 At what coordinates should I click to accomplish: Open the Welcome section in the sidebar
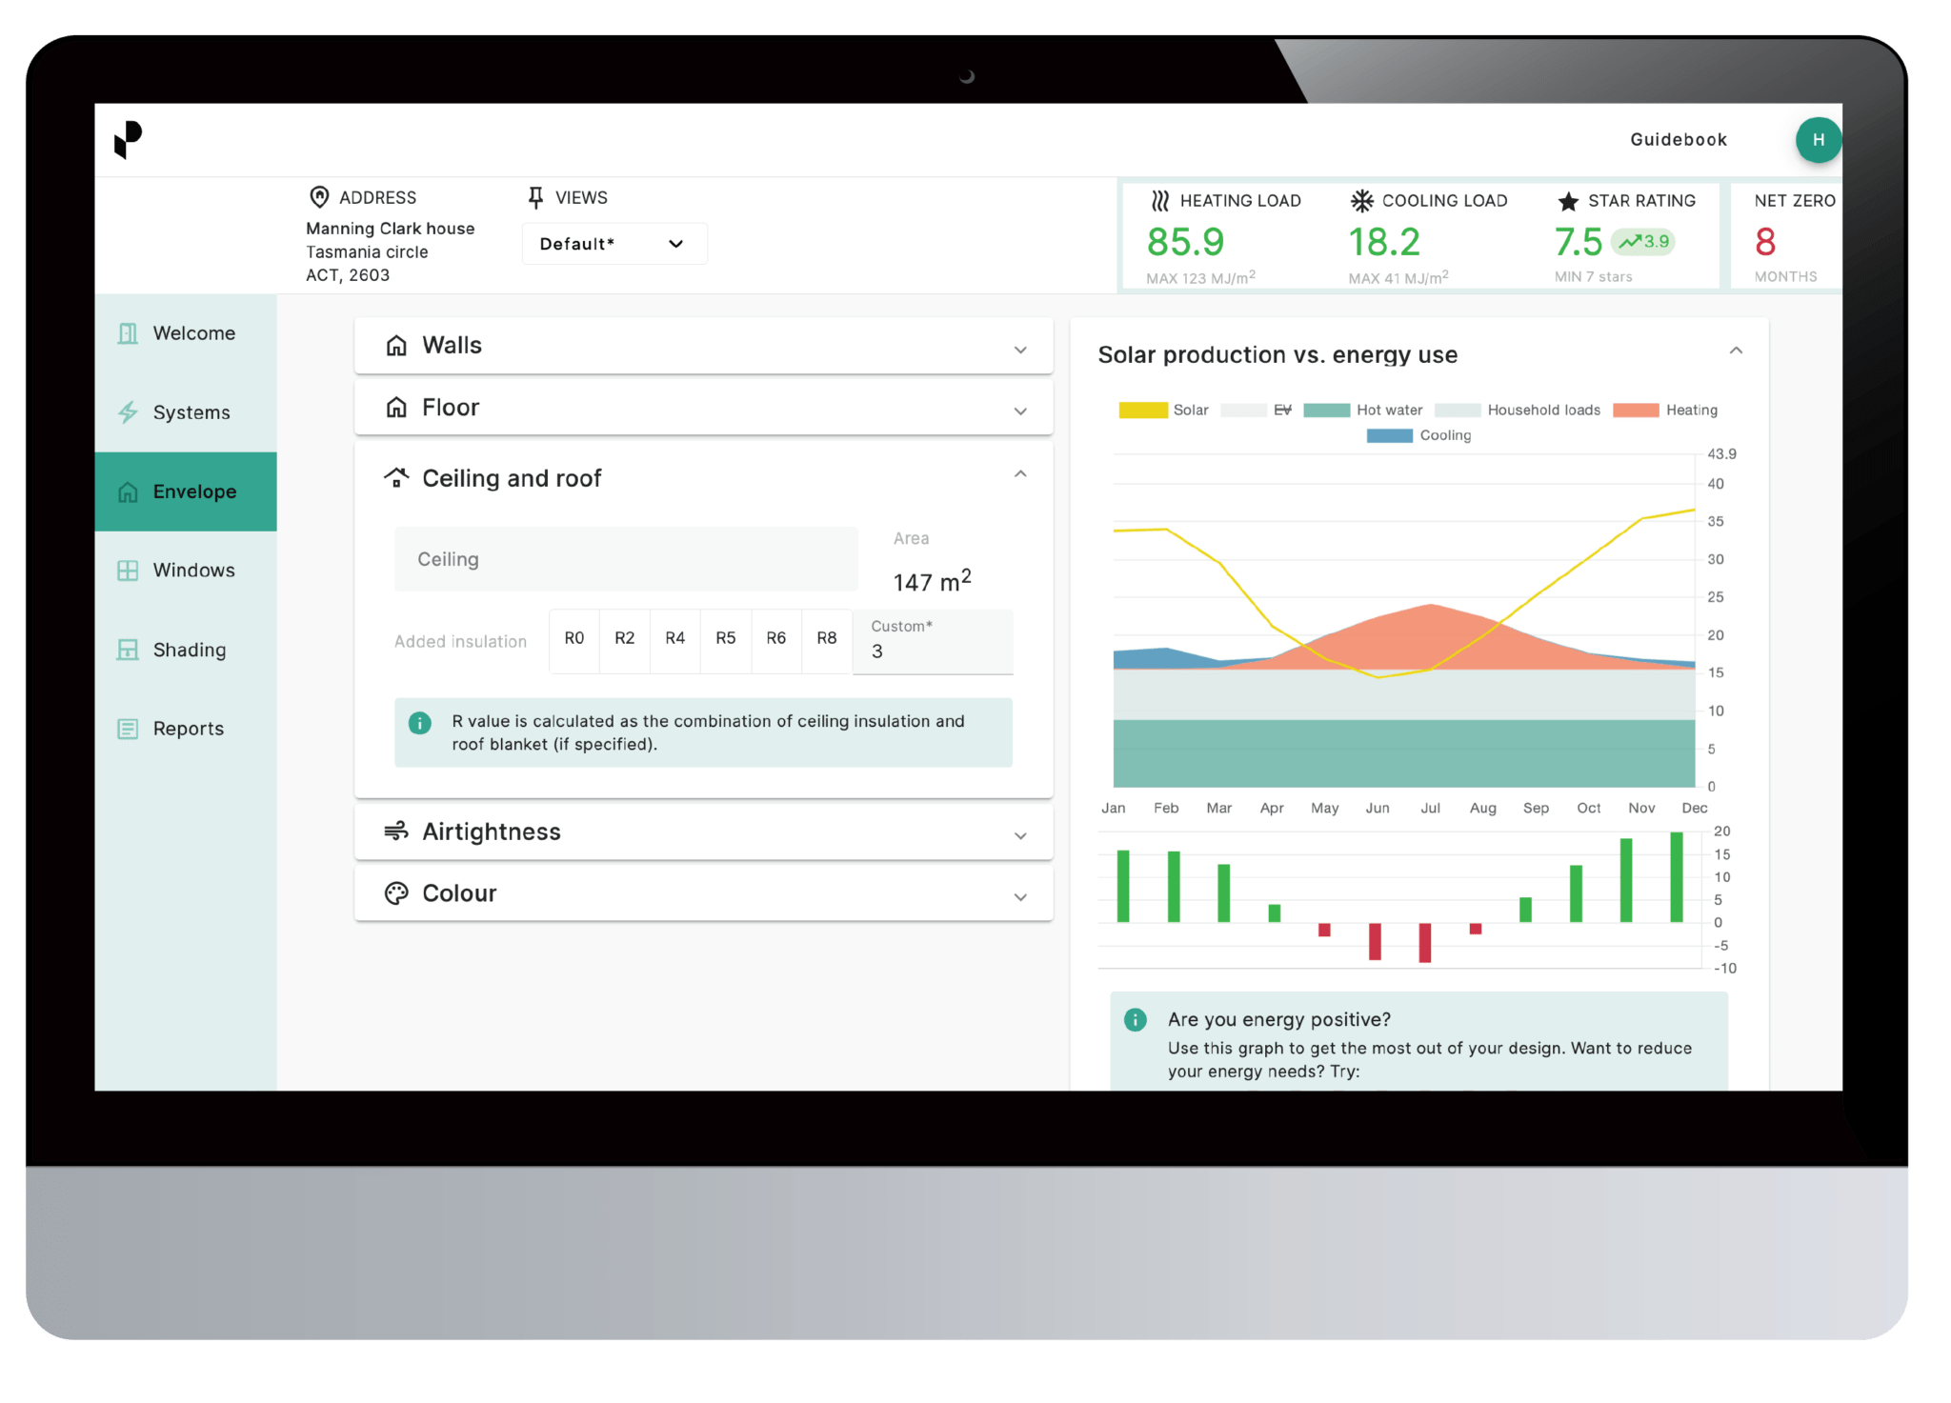click(129, 332)
